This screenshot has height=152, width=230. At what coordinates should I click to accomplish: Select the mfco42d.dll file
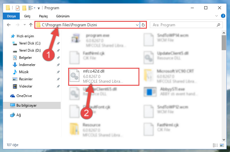(103, 76)
